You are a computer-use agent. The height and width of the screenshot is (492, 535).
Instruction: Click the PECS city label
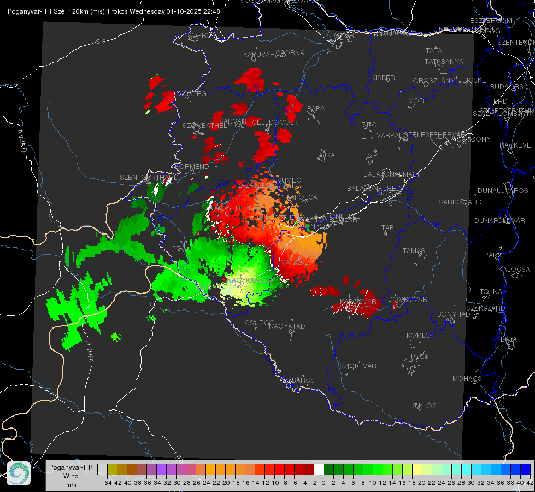click(x=419, y=356)
